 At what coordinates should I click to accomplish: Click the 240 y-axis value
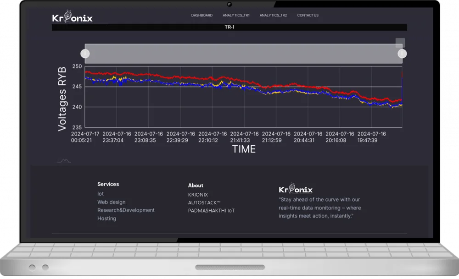point(77,107)
